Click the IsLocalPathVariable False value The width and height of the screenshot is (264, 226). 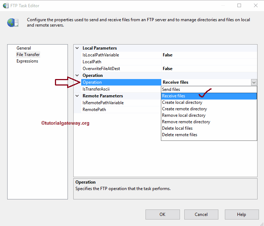click(209, 55)
